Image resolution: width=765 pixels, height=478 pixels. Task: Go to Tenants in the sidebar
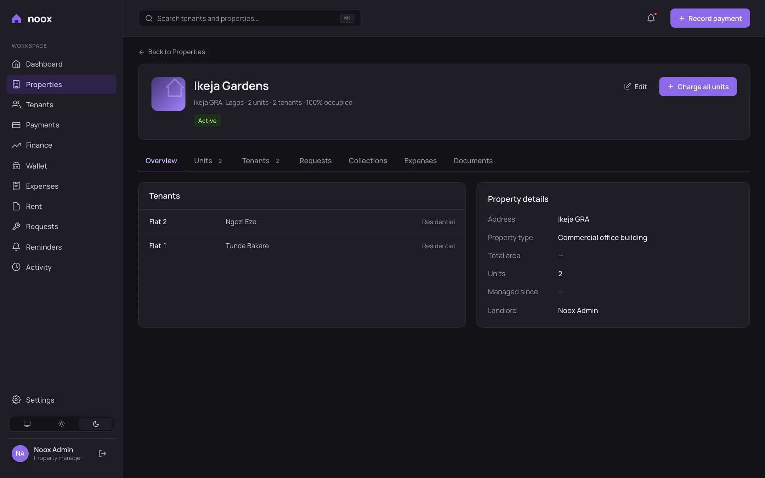[61, 104]
